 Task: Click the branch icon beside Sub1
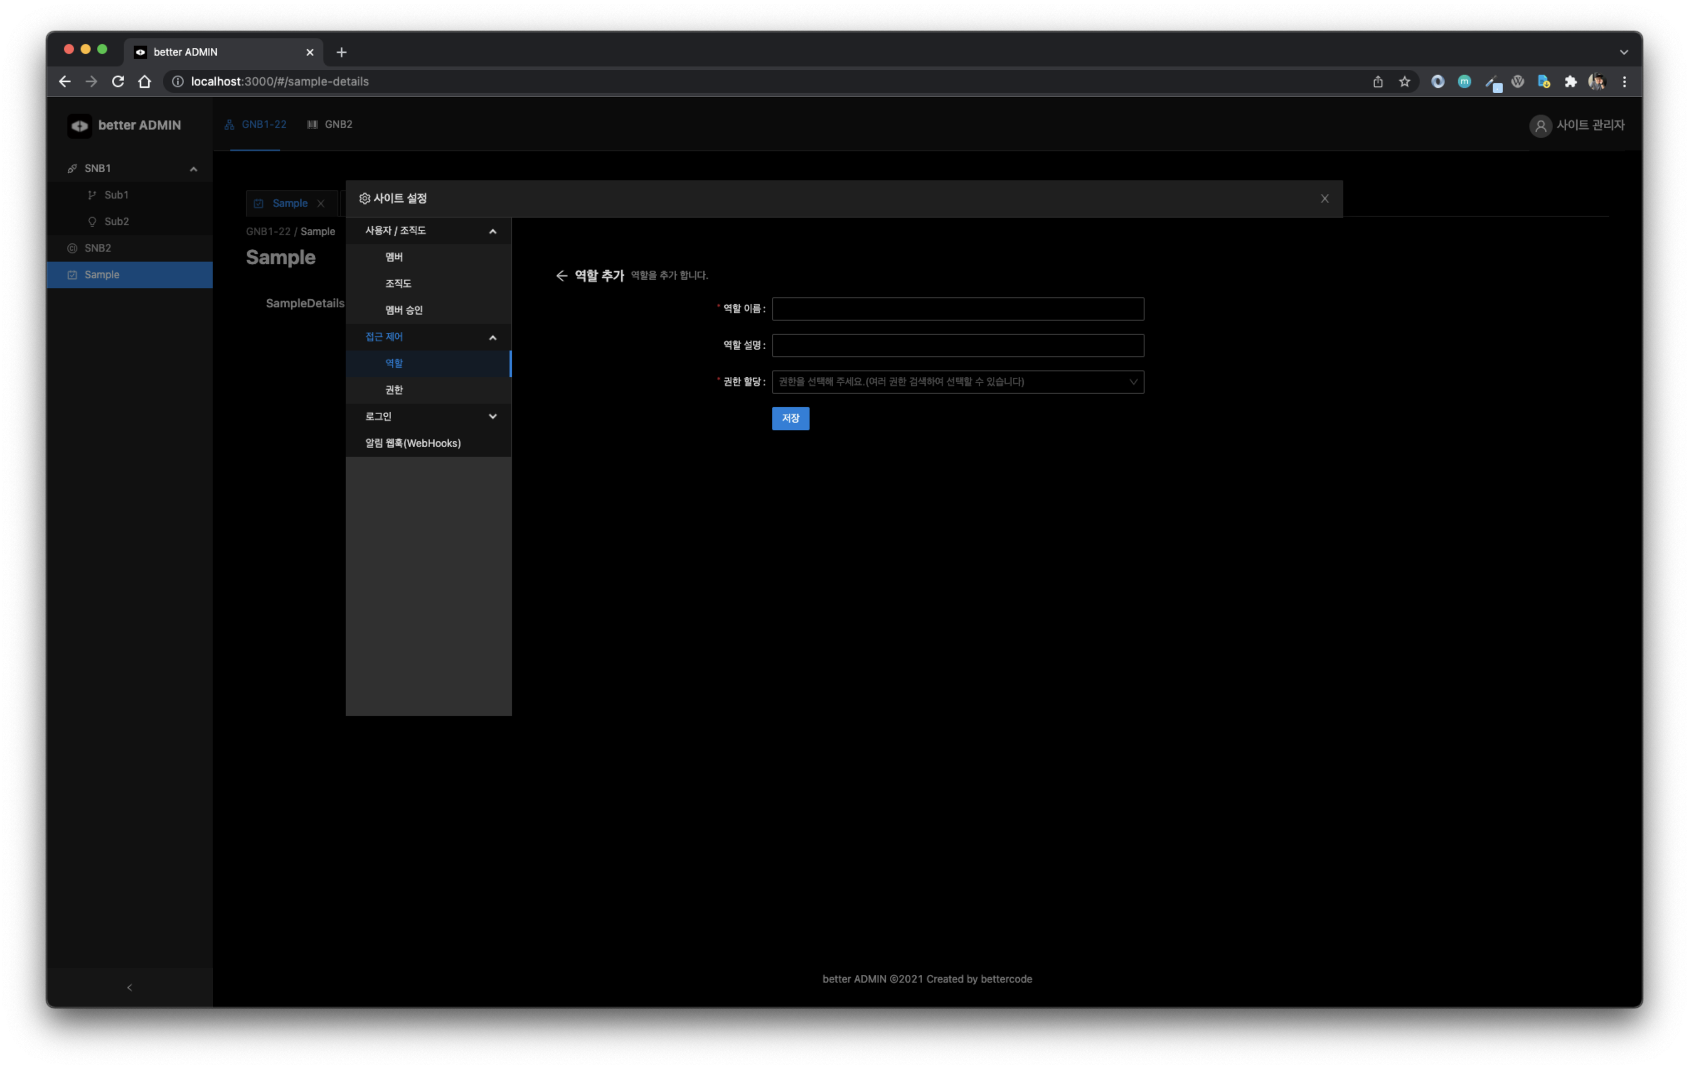click(x=92, y=195)
